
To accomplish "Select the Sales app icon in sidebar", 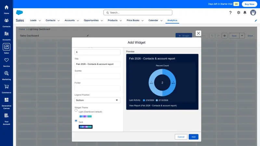I will 6,47.
